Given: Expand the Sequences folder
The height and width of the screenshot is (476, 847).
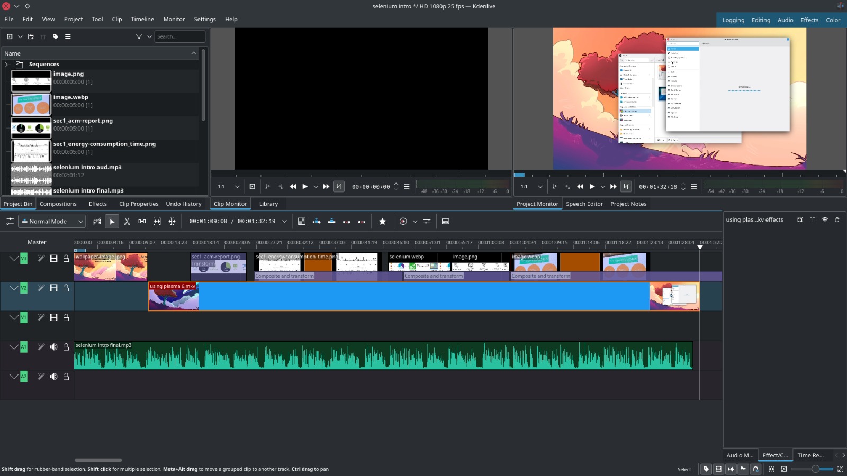Looking at the screenshot, I should click(x=6, y=65).
